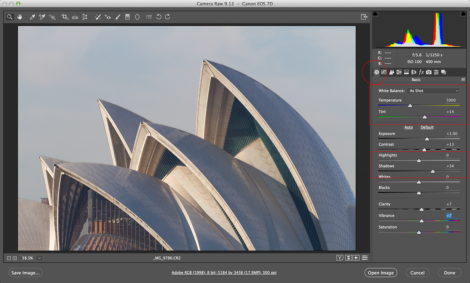Copy current settings to Before
Screen dimensions: 470x283
(x=356, y=258)
